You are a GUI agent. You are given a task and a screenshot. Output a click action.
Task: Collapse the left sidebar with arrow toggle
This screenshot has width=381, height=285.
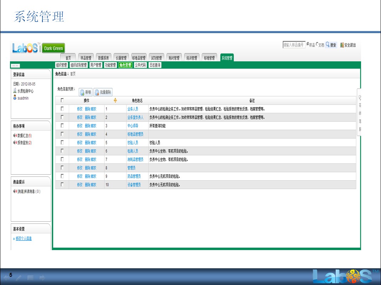coord(15,66)
